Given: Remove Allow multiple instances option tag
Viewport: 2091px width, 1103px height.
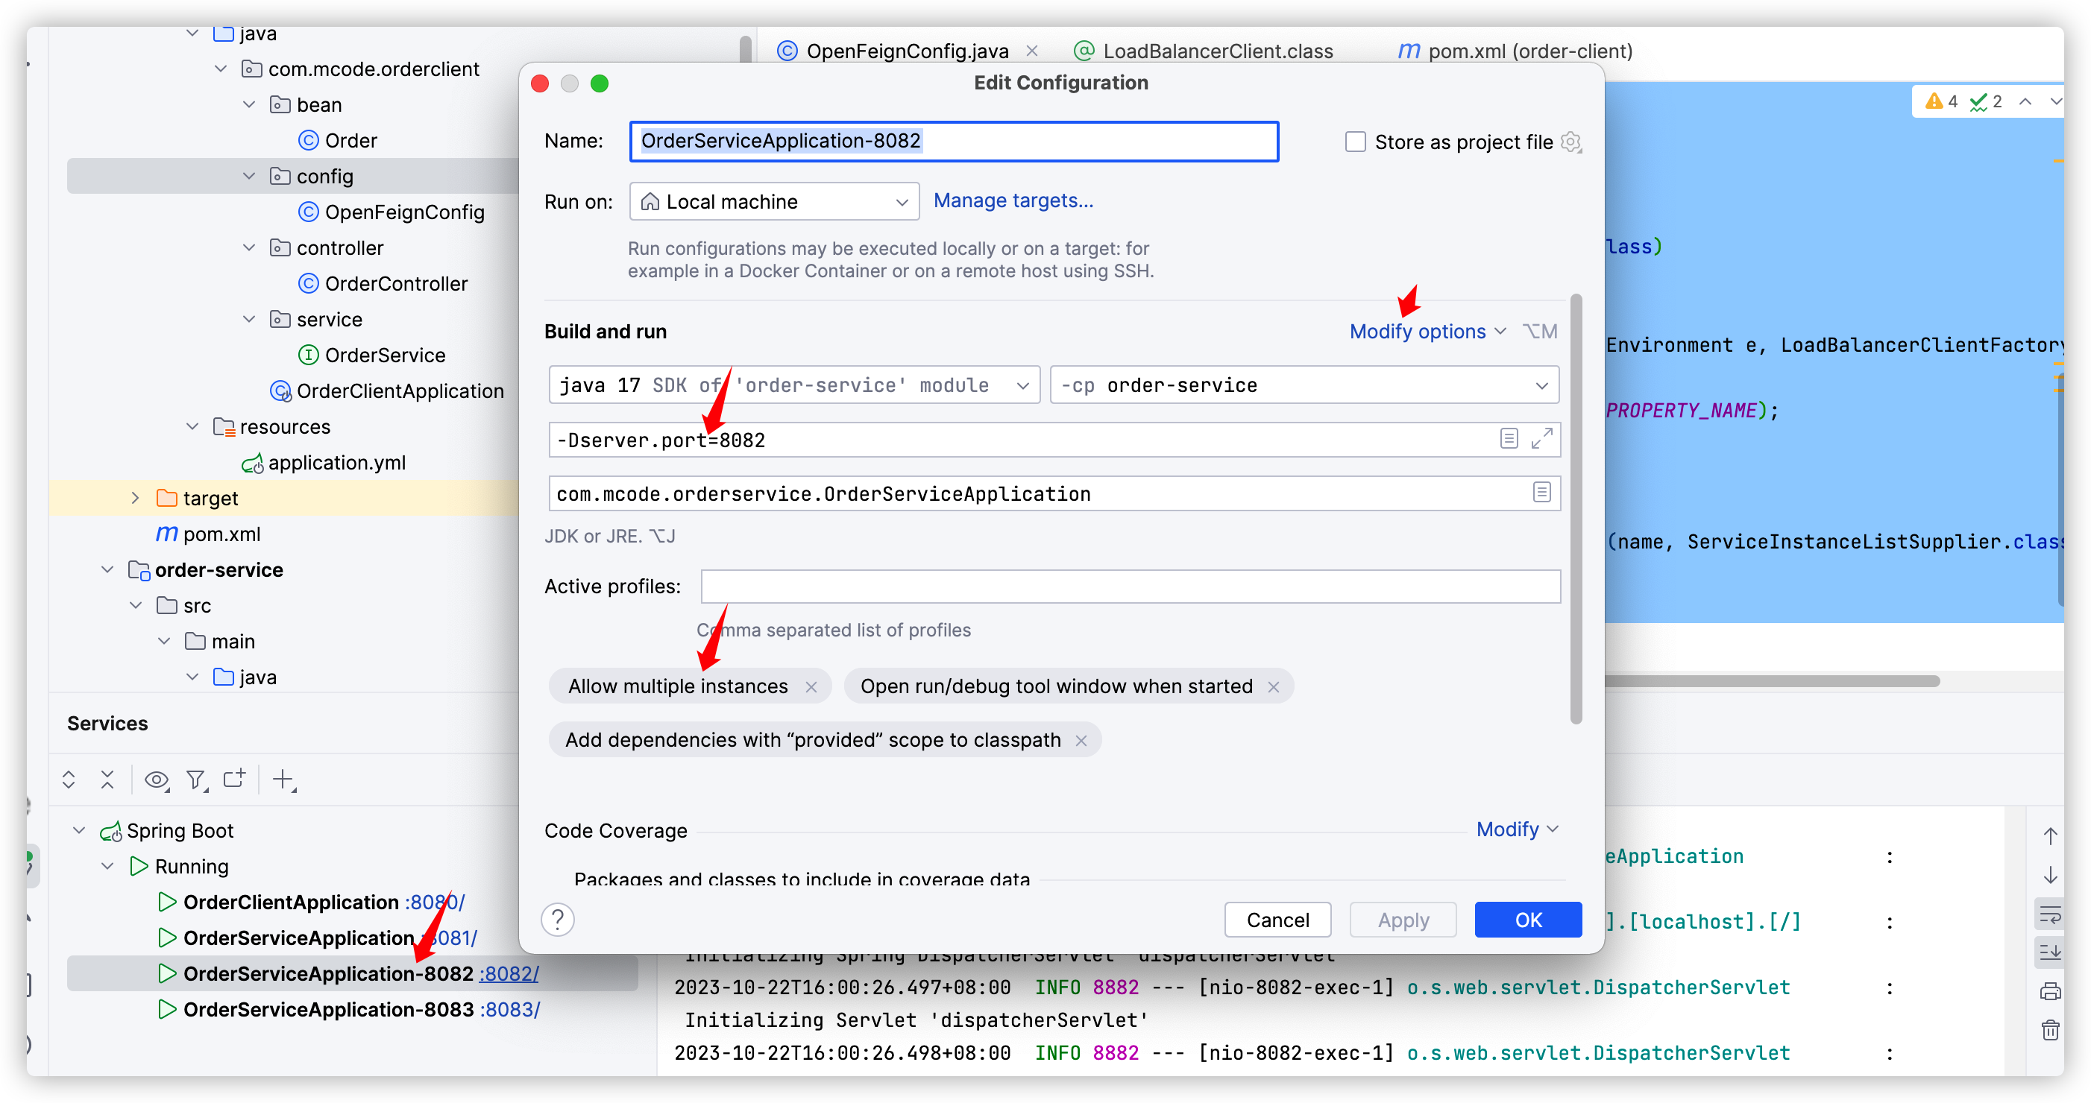Looking at the screenshot, I should pyautogui.click(x=811, y=687).
